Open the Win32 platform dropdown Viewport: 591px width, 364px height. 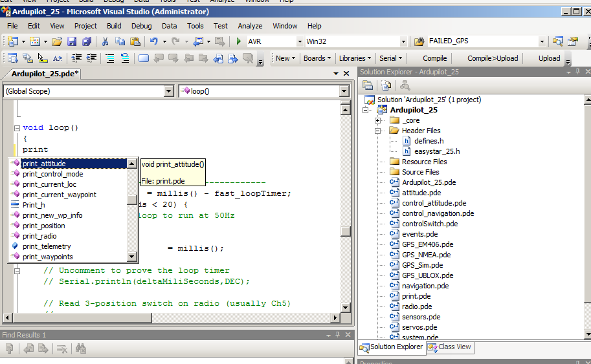click(403, 41)
